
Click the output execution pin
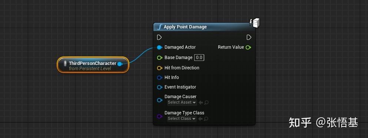tap(249, 37)
